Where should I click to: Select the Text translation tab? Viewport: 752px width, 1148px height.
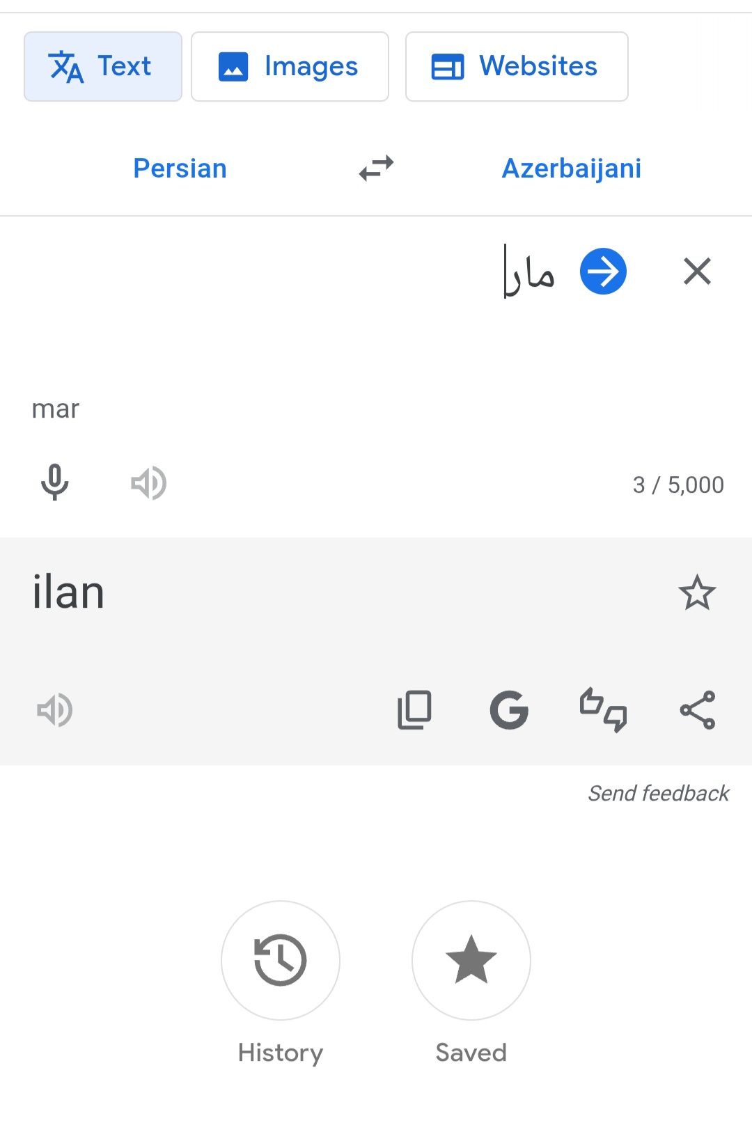(x=103, y=67)
